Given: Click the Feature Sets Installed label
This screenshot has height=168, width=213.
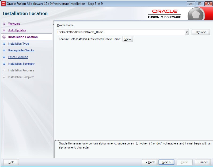Looking at the screenshot, I should click(x=90, y=39).
